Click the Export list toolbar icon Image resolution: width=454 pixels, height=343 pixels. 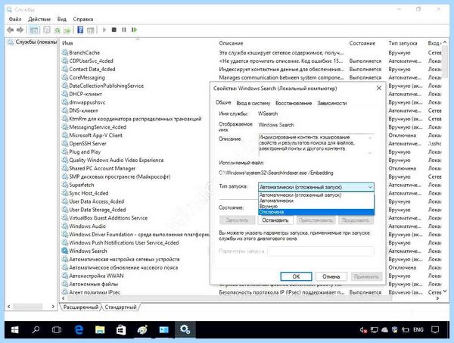pyautogui.click(x=67, y=30)
